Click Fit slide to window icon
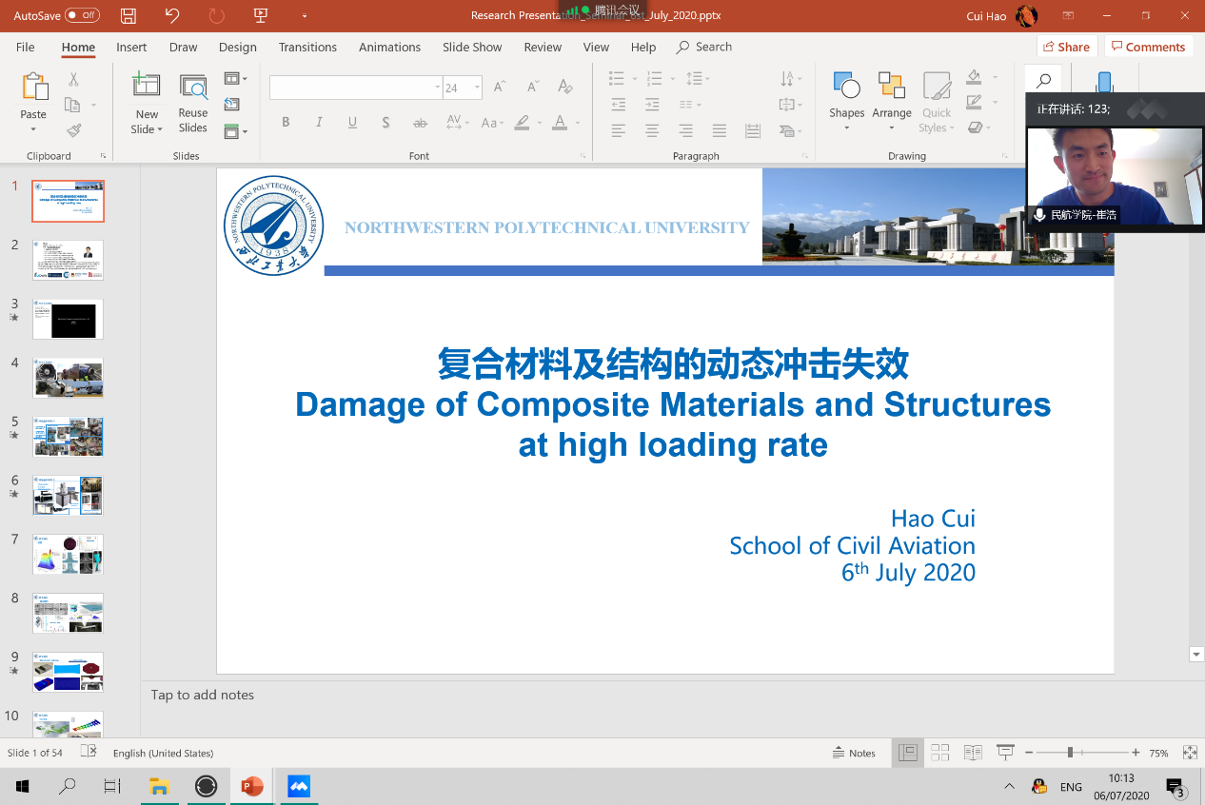The image size is (1205, 805). [x=1189, y=753]
